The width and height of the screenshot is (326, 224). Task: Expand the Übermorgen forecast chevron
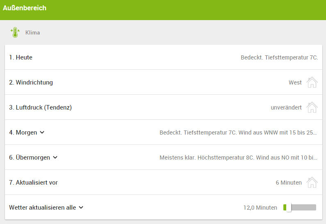(55, 158)
